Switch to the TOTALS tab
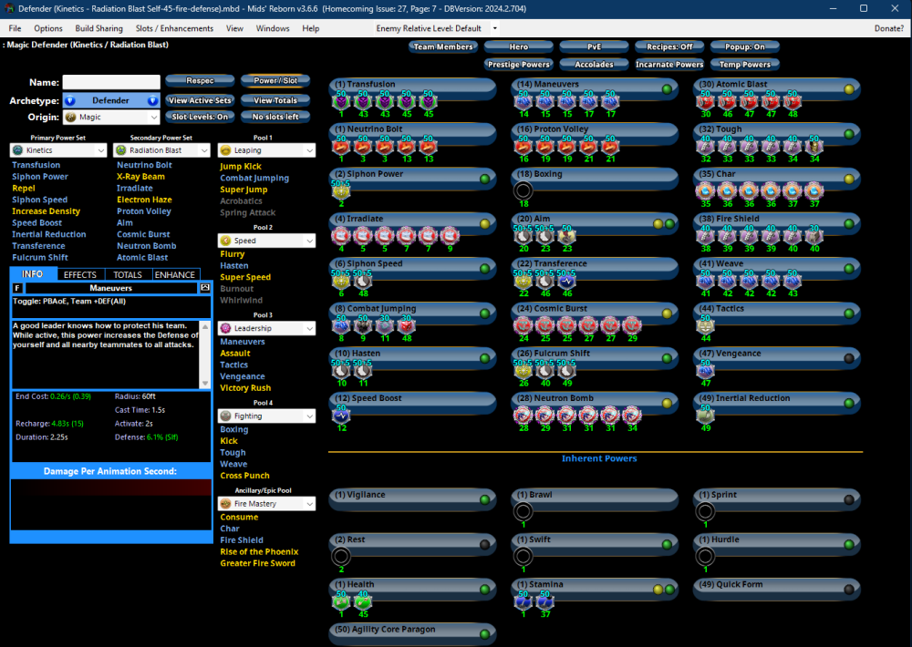 pyautogui.click(x=128, y=274)
